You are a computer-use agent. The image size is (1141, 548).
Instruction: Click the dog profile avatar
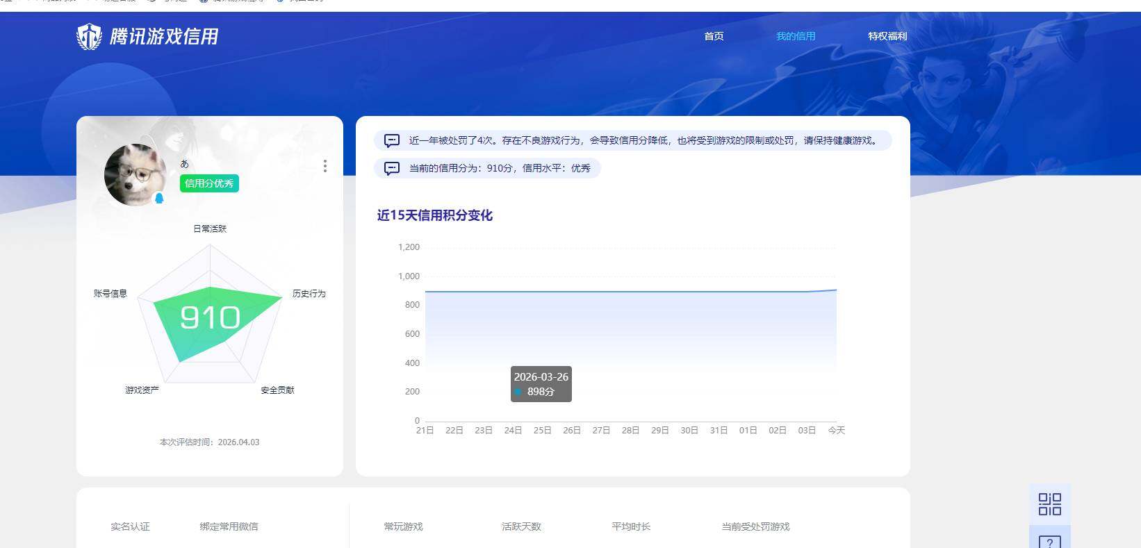click(136, 175)
